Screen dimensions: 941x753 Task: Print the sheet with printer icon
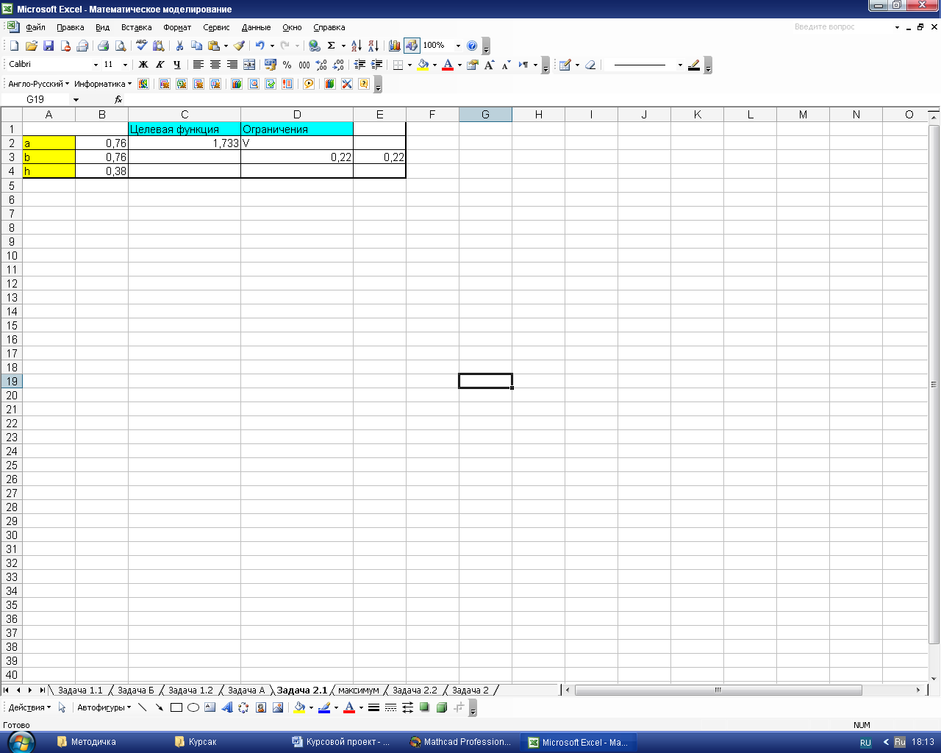[103, 46]
